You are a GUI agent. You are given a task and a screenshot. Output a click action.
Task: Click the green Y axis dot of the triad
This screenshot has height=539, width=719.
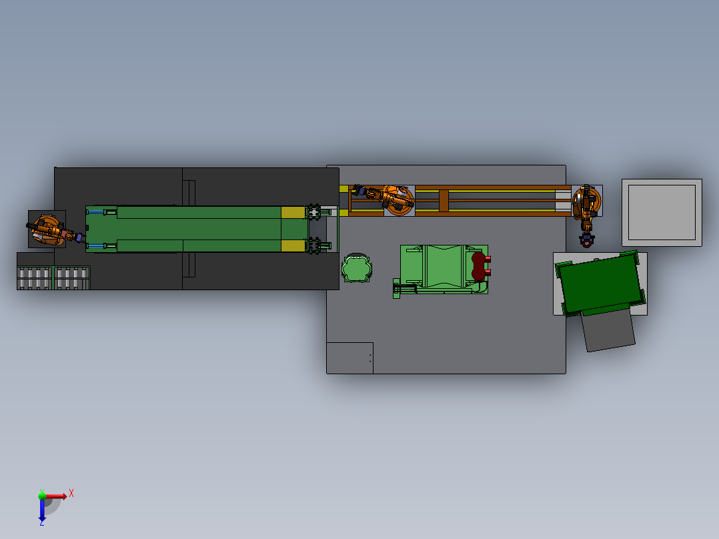pos(42,496)
